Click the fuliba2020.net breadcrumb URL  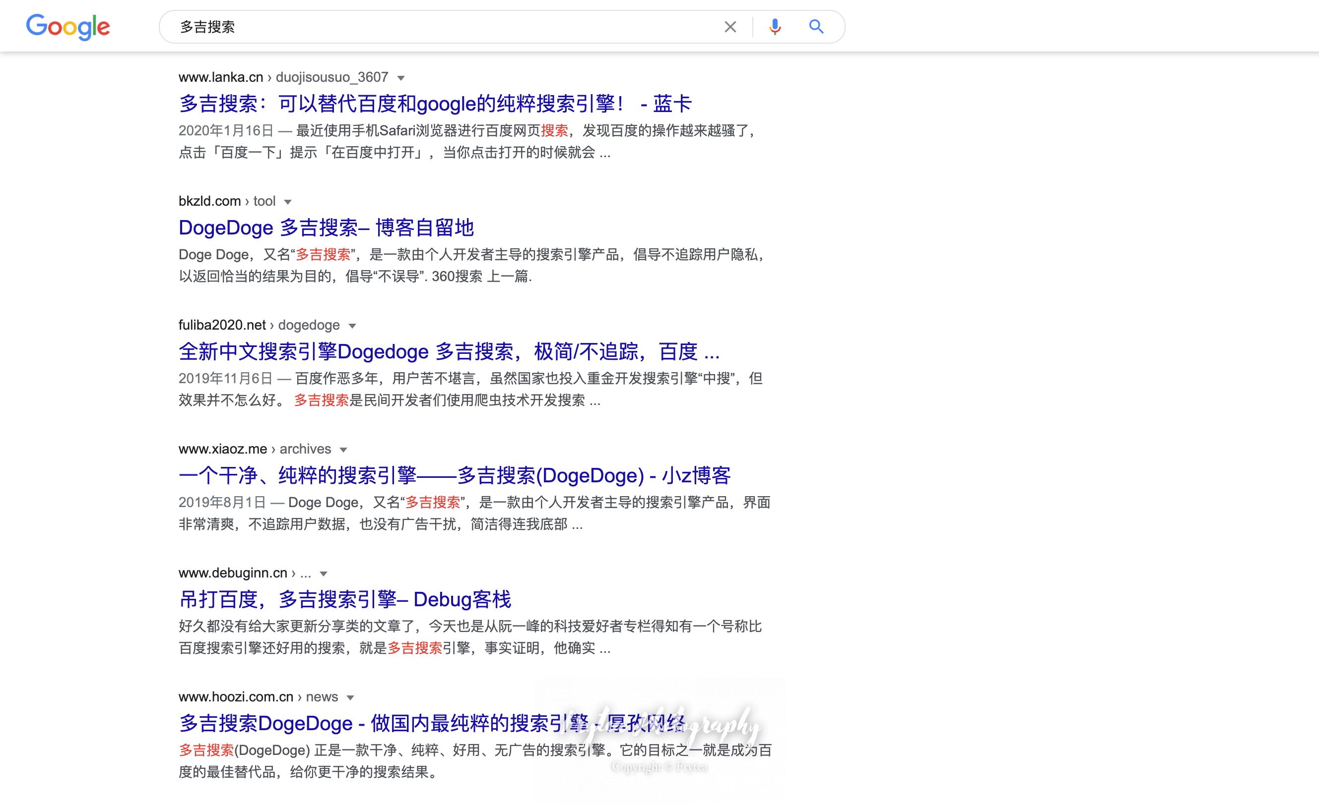click(222, 325)
